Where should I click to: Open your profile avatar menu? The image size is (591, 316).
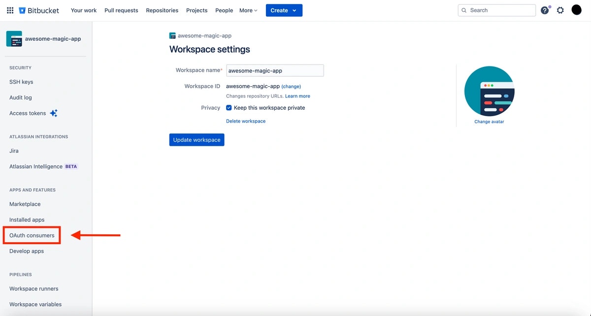(x=576, y=9)
